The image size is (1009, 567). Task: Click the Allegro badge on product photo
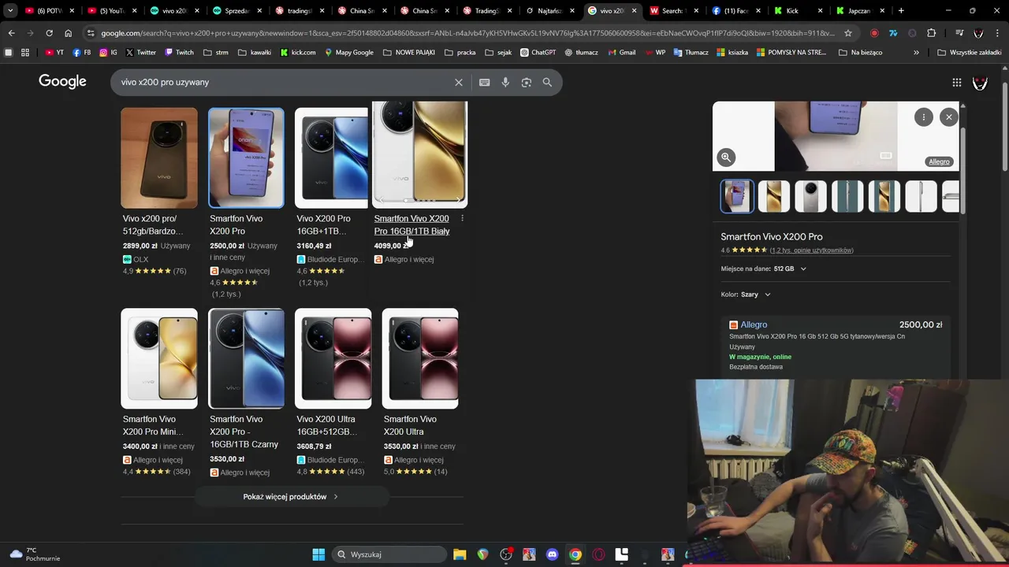pyautogui.click(x=939, y=161)
